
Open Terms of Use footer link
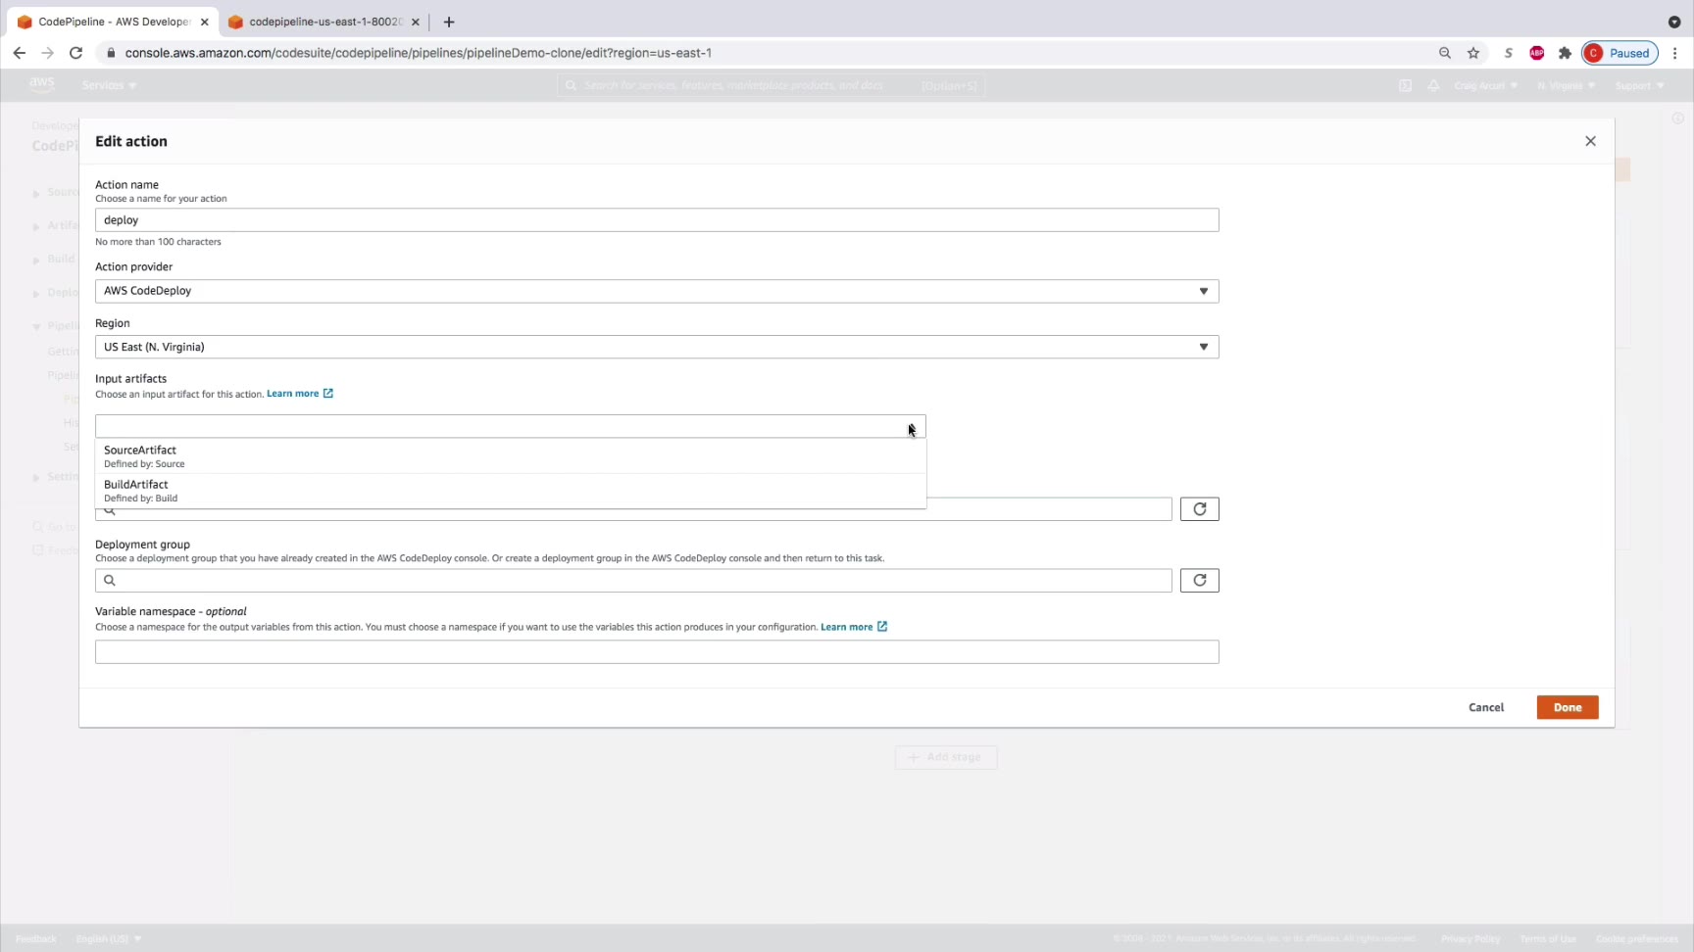tap(1548, 938)
